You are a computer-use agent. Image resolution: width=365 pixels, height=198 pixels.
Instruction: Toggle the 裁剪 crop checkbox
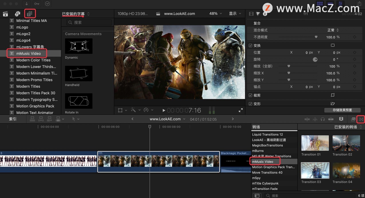(250, 95)
